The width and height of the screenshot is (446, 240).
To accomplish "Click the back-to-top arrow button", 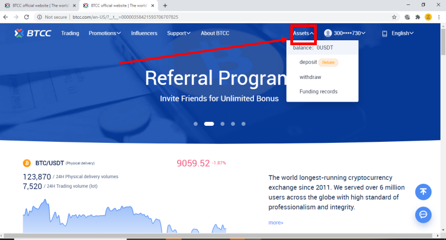I will [x=423, y=192].
